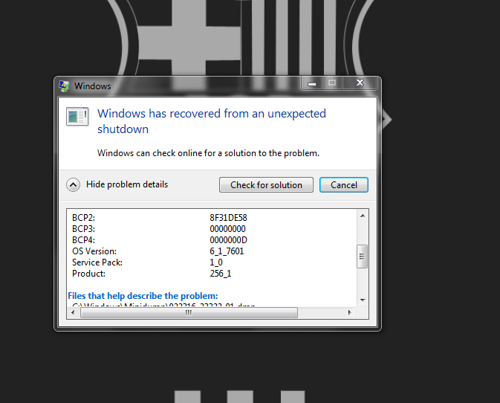This screenshot has height=403, width=500.
Task: Close the dialog with the X button
Action: pos(360,83)
